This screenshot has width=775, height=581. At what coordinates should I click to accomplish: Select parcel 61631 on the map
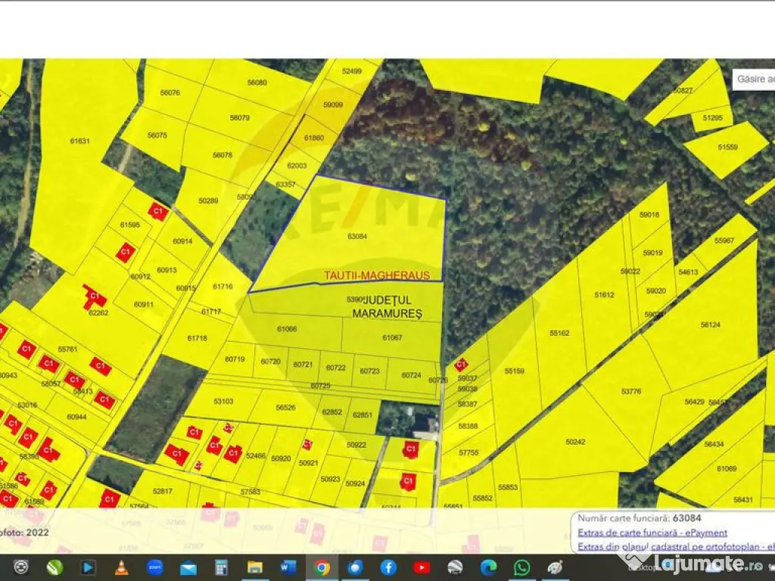(x=79, y=141)
